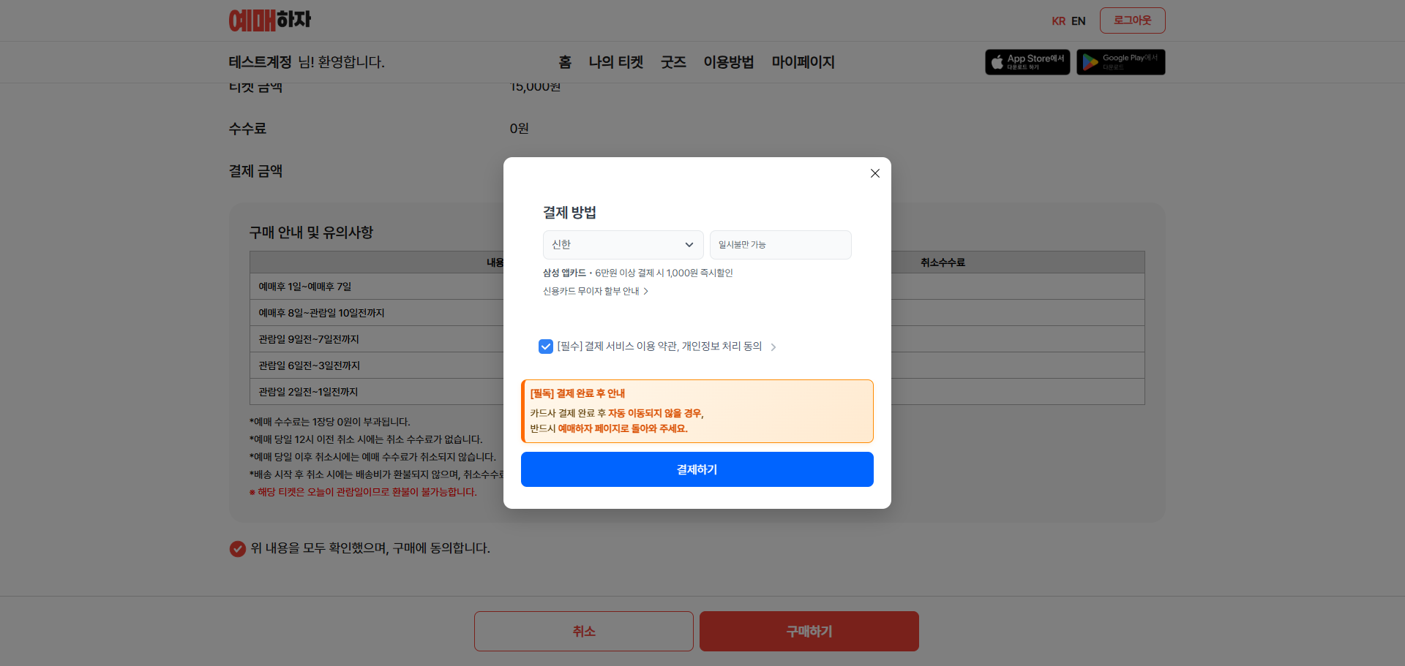Click the 취소수수료 column header
Image resolution: width=1405 pixels, height=666 pixels.
[943, 262]
